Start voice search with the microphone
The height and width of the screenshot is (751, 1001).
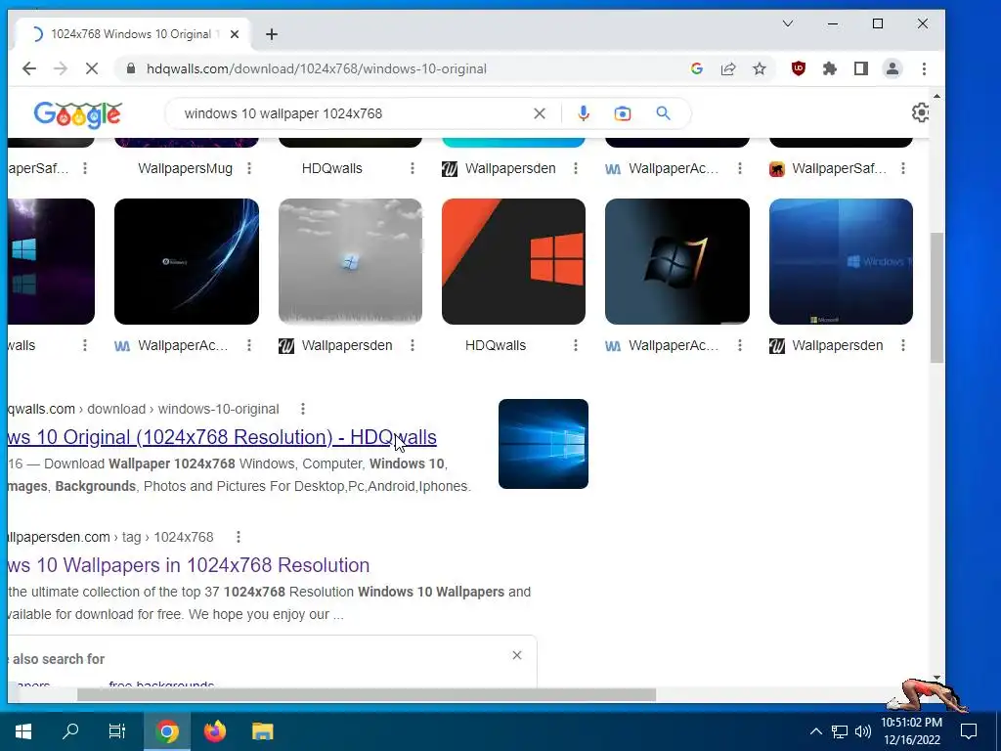point(583,113)
